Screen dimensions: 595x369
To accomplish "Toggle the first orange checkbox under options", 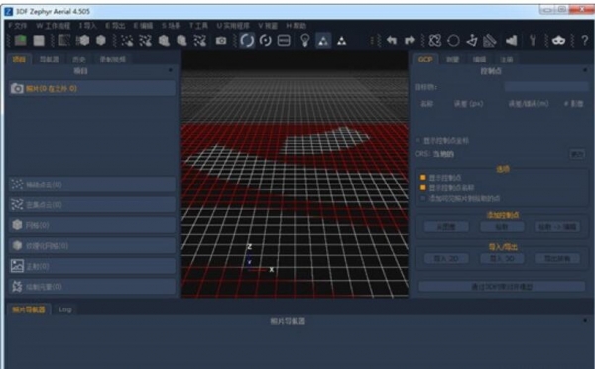I will click(x=423, y=178).
